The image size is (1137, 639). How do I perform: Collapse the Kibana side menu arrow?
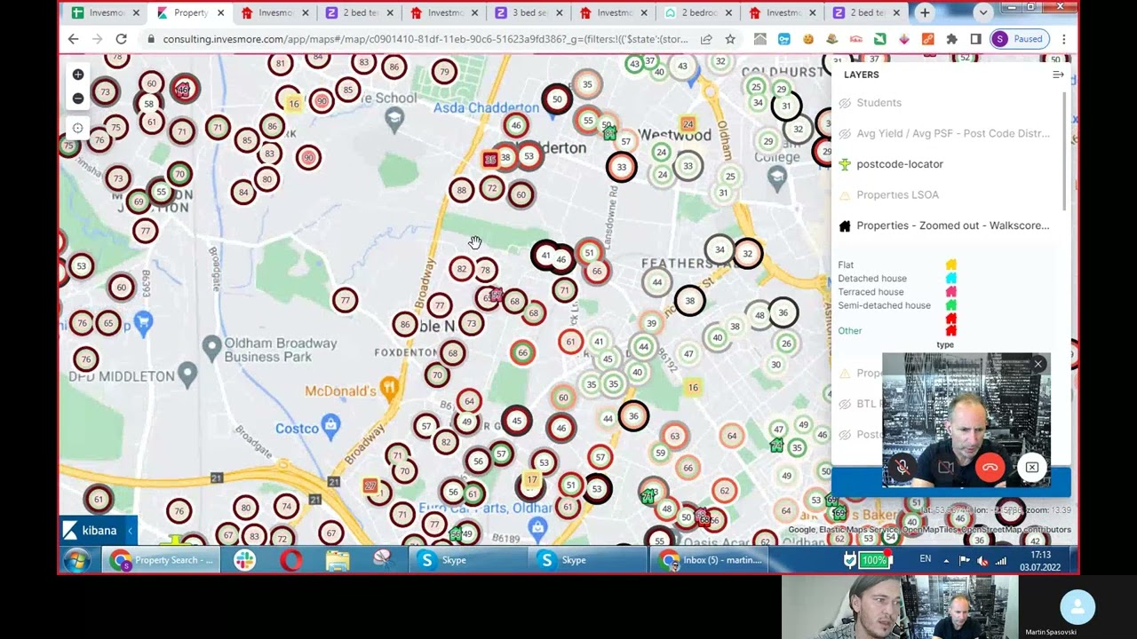[130, 531]
